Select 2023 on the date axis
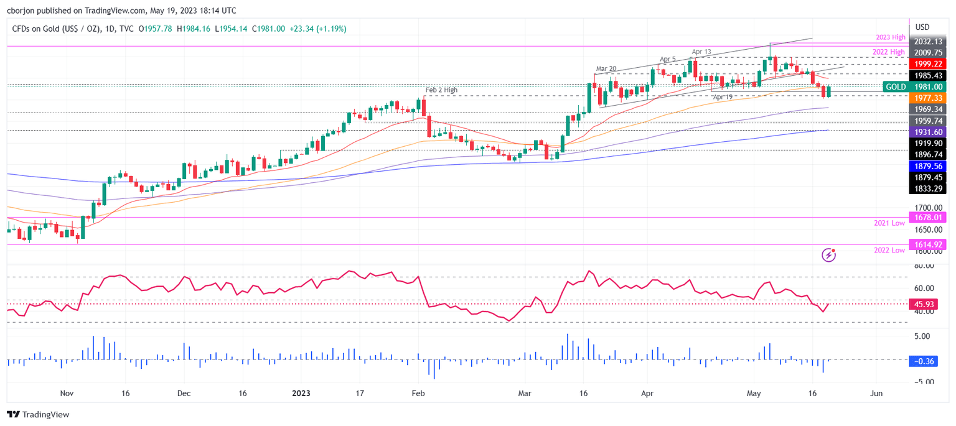The height and width of the screenshot is (426, 956). [x=302, y=394]
